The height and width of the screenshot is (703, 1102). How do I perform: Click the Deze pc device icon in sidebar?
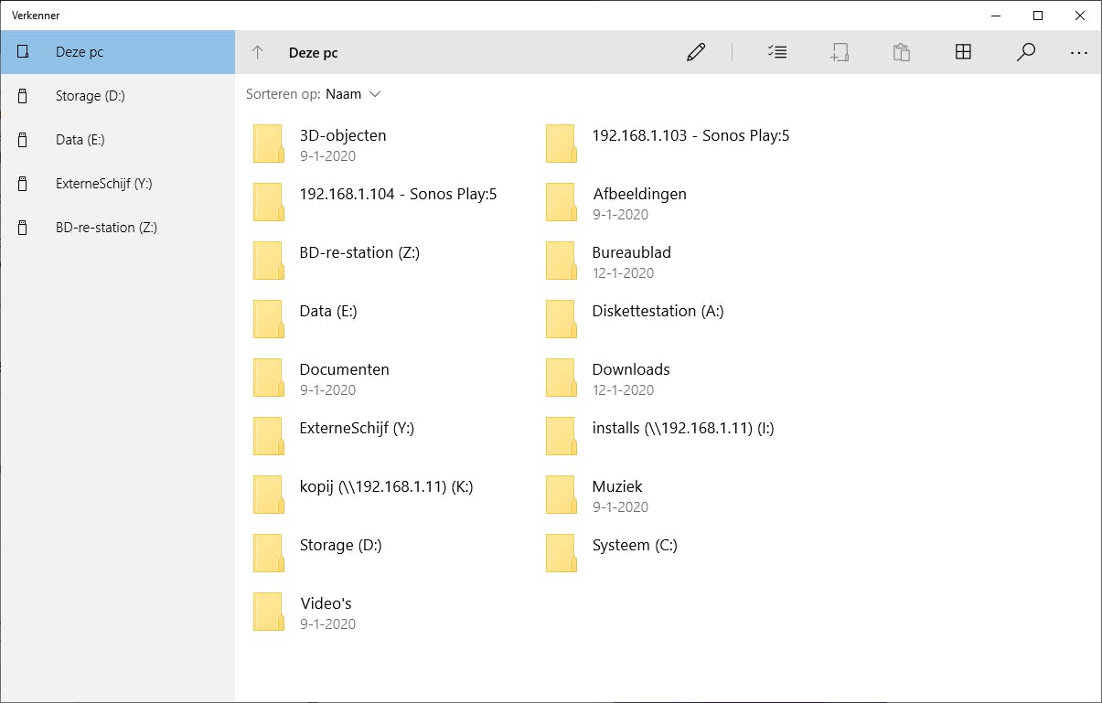coord(23,52)
